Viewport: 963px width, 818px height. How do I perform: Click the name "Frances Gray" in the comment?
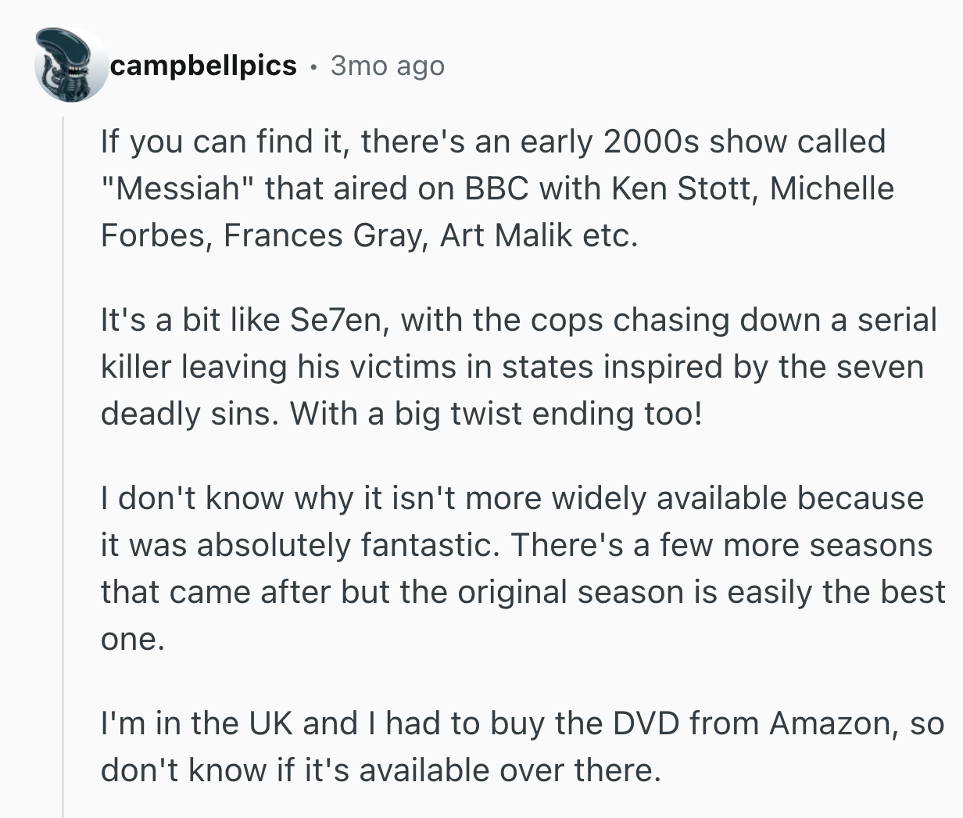[x=323, y=235]
